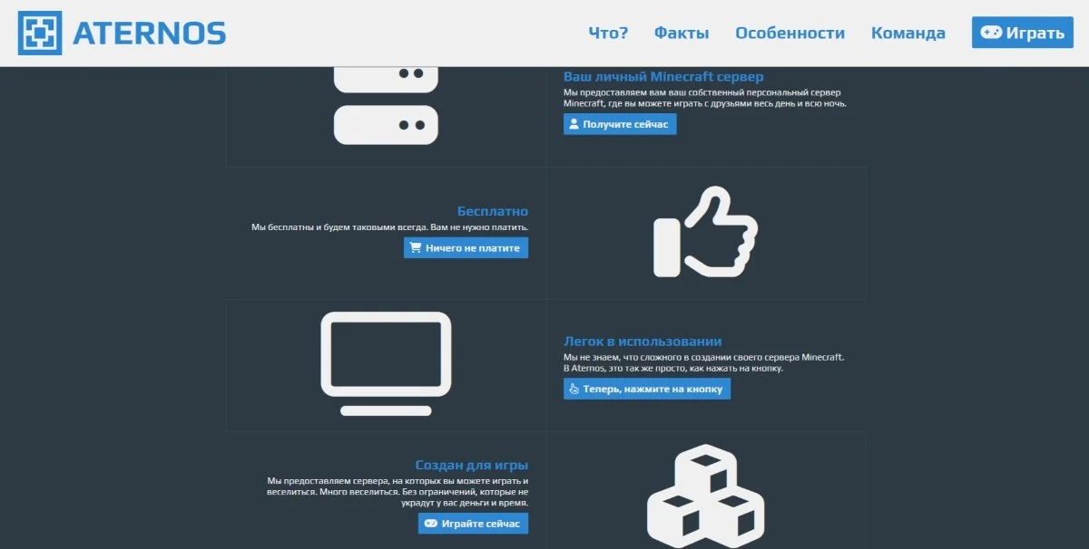Image resolution: width=1089 pixels, height=549 pixels.
Task: Click the gamepad icon in the Играть button
Action: click(x=992, y=33)
